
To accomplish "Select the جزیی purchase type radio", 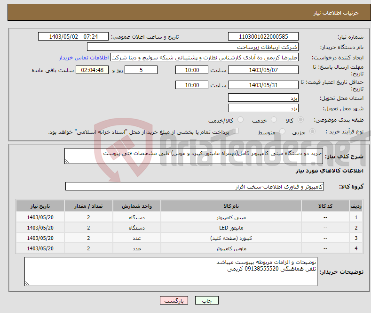I will [312, 131].
